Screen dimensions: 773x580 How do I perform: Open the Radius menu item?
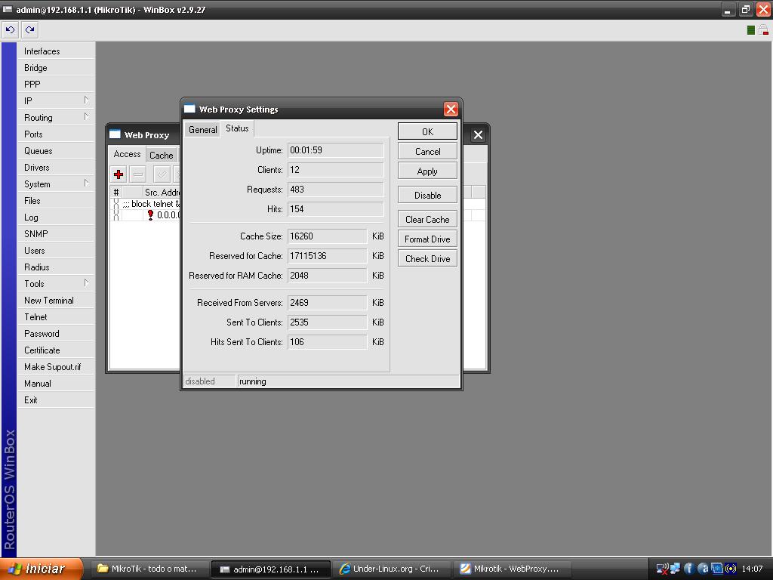tap(56, 267)
